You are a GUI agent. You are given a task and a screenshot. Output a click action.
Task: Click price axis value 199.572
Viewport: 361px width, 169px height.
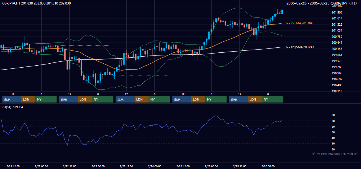click(337, 61)
